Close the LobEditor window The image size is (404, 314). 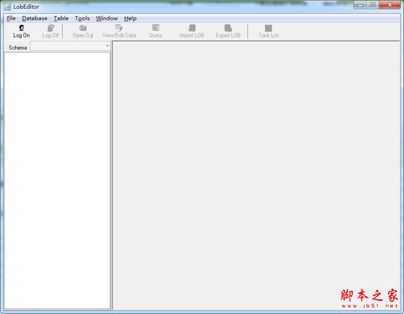pyautogui.click(x=390, y=5)
